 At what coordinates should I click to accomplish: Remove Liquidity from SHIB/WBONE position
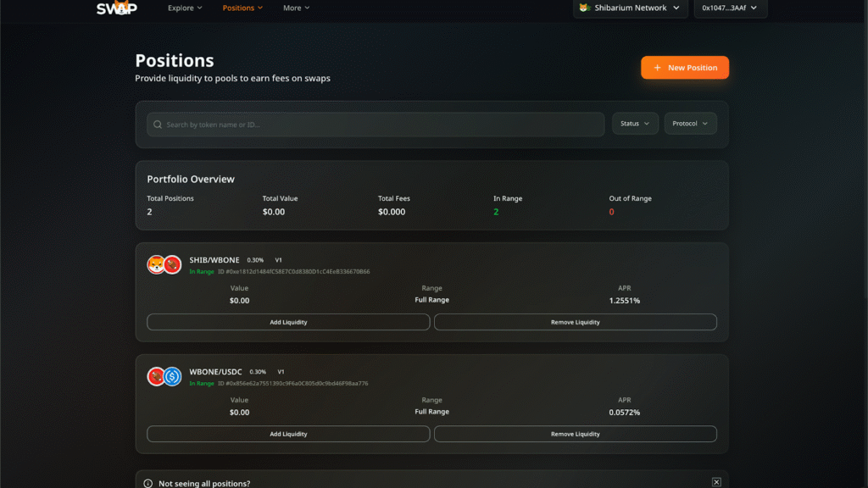pyautogui.click(x=576, y=322)
